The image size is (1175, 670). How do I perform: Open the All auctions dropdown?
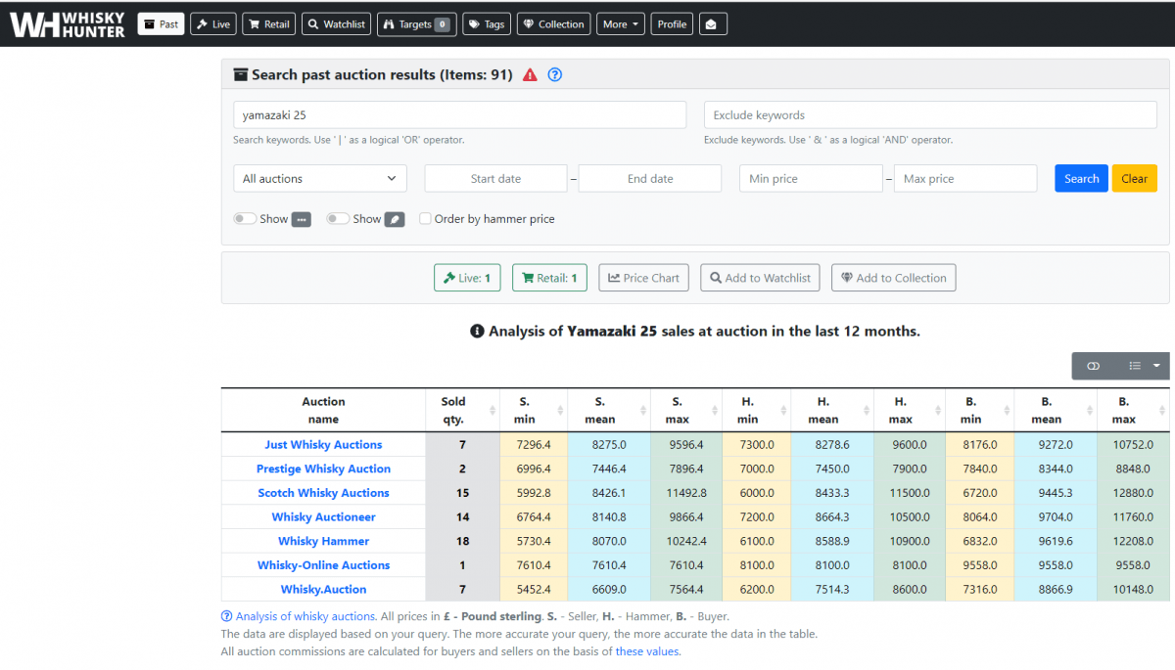(319, 179)
